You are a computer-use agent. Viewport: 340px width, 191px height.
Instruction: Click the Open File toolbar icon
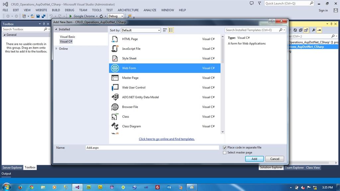pos(33,16)
